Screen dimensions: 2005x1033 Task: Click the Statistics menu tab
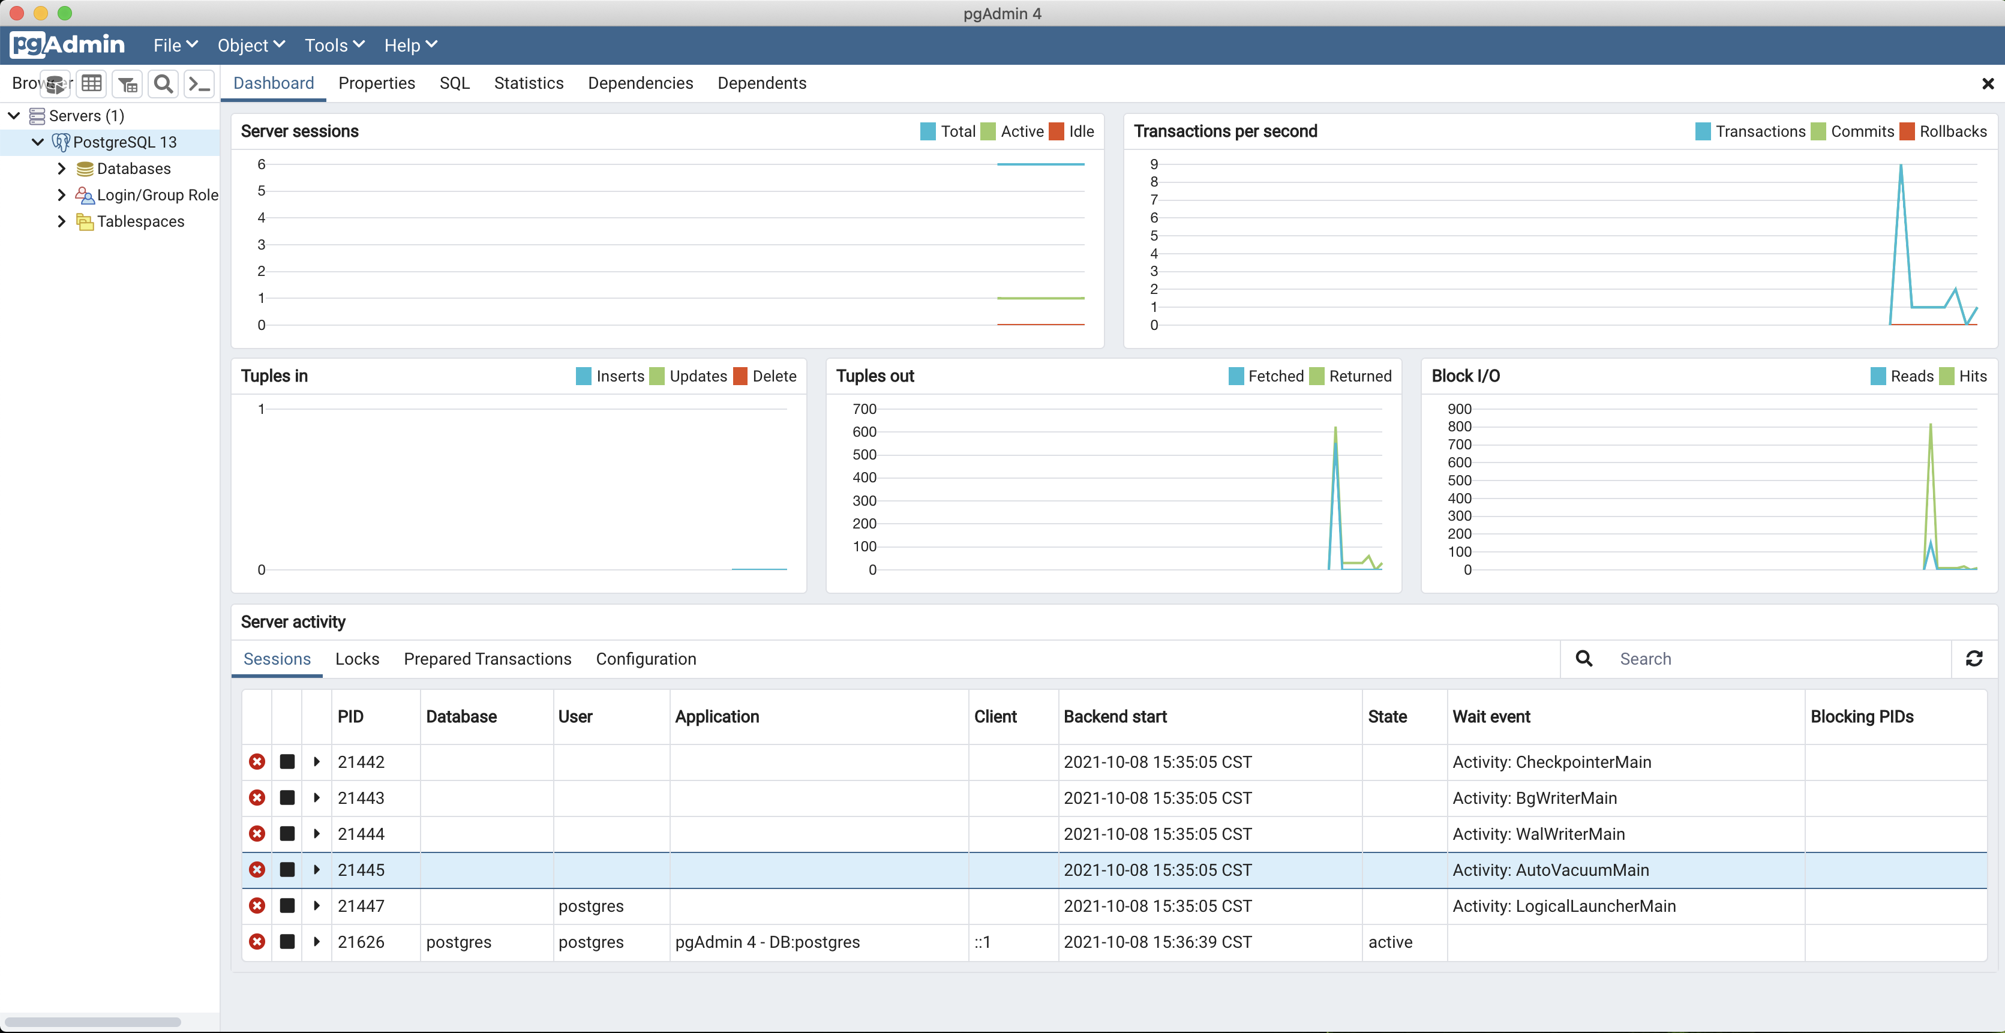click(x=529, y=83)
